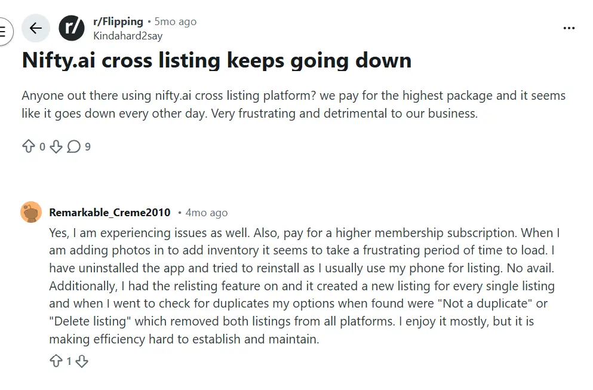Click the post comment count number 9
The height and width of the screenshot is (390, 593).
(x=88, y=146)
